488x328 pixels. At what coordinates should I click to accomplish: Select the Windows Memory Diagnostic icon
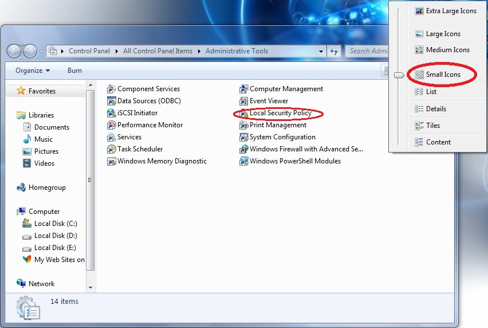coord(111,161)
